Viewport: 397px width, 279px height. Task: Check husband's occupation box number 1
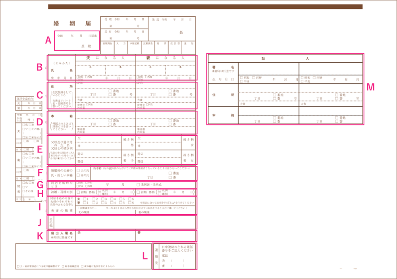tap(83, 198)
